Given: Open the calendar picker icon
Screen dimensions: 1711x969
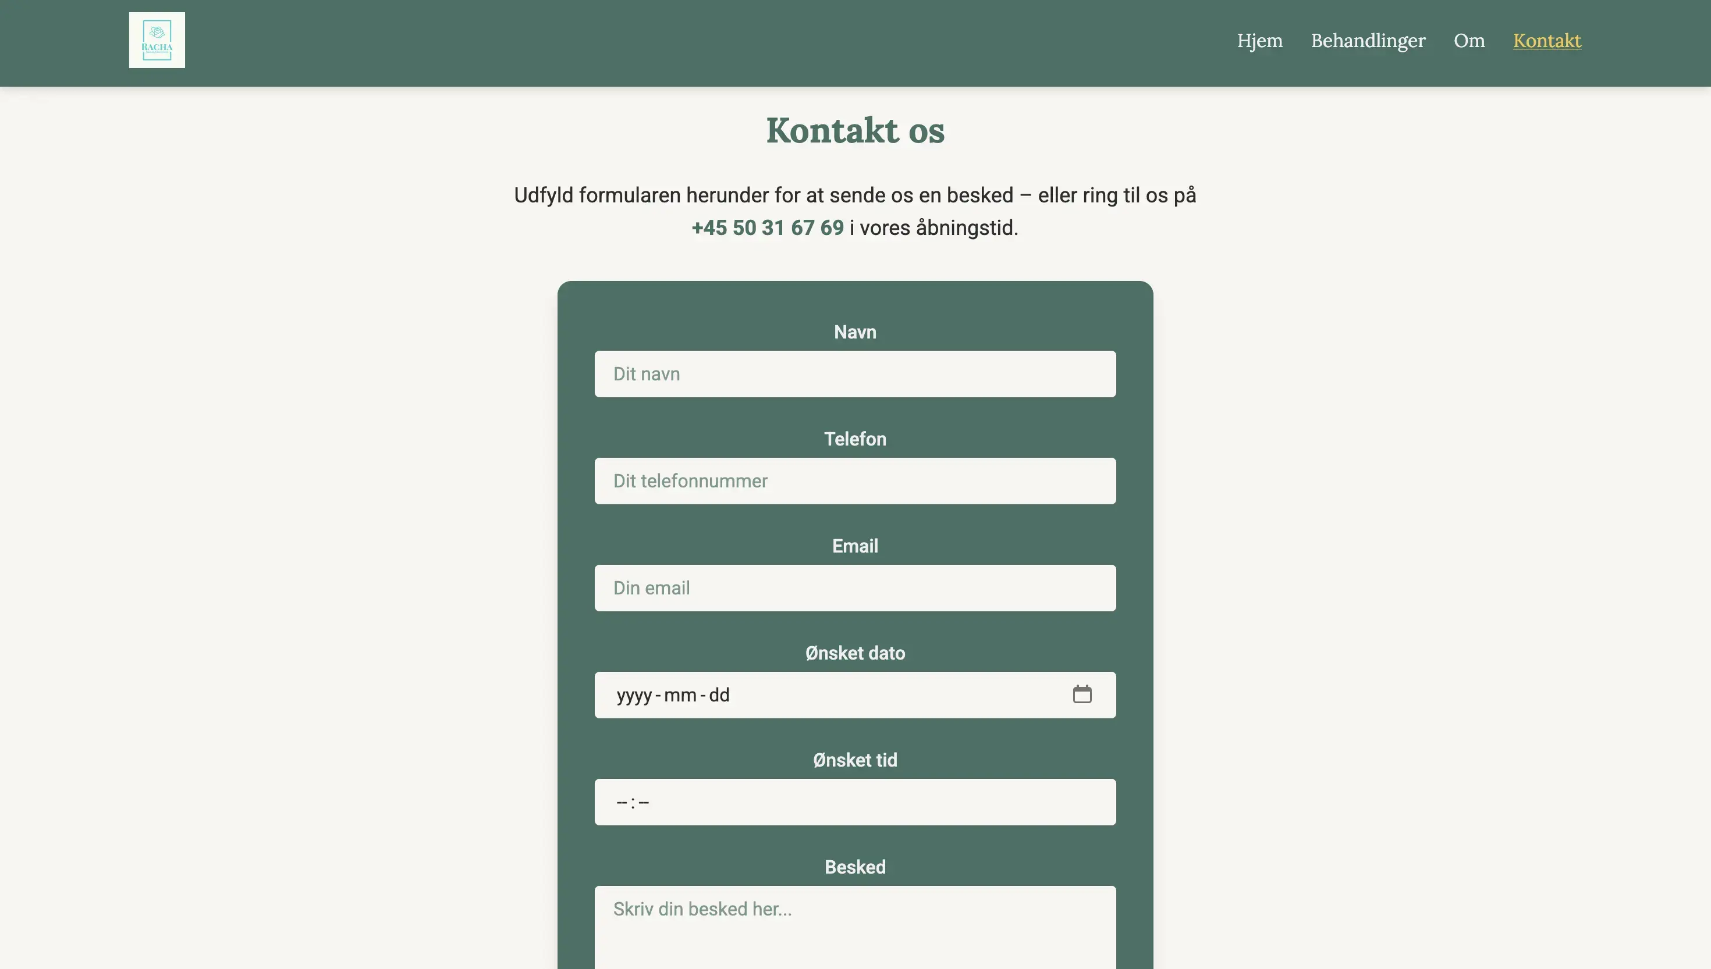Looking at the screenshot, I should 1082,694.
